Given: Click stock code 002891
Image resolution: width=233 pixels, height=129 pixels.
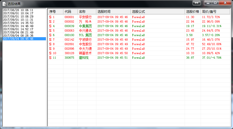Looking at the screenshot, I should [69, 44].
